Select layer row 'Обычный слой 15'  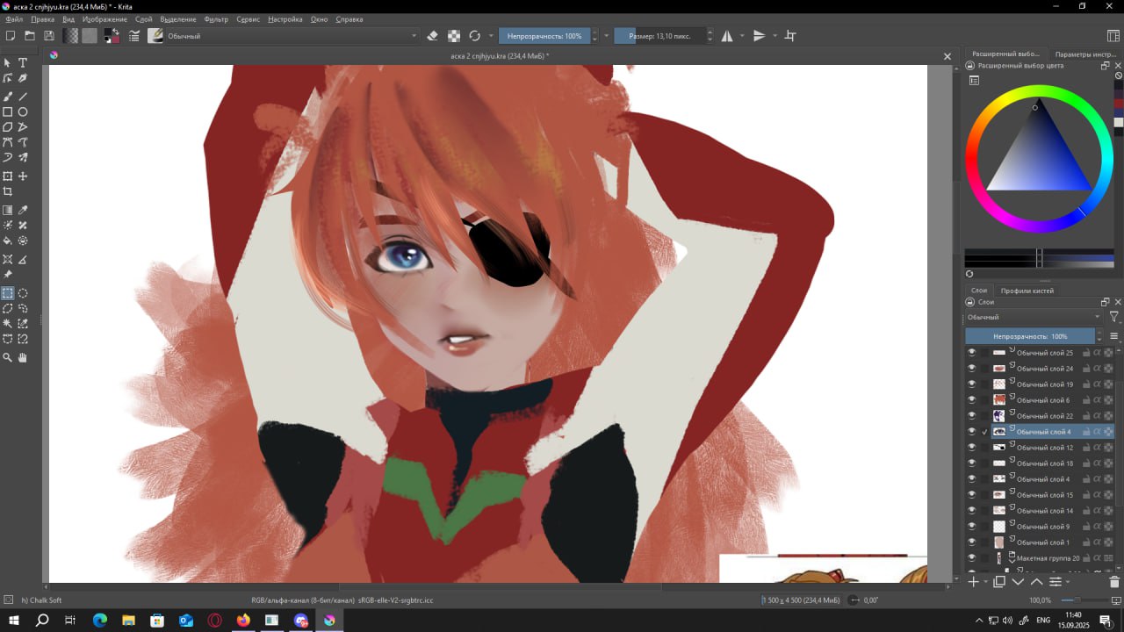pos(1040,495)
